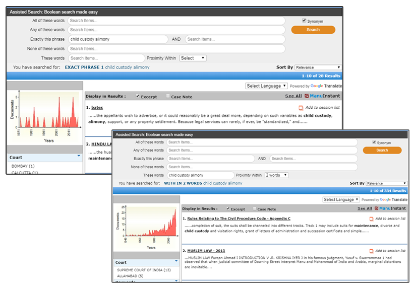Select SUPREME COURT OF INDIA (13) court filter
This screenshot has width=415, height=290.
[x=144, y=270]
